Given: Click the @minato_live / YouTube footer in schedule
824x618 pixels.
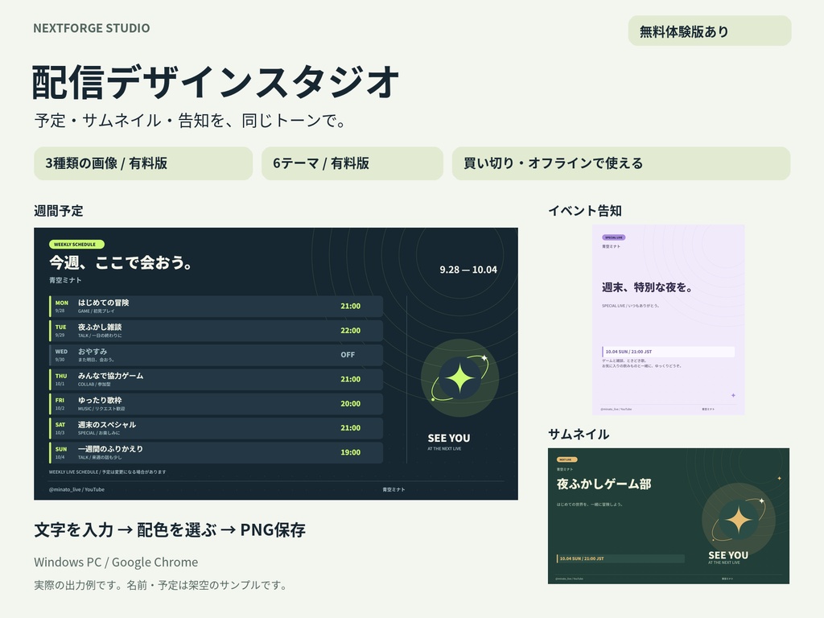Looking at the screenshot, I should tap(76, 490).
